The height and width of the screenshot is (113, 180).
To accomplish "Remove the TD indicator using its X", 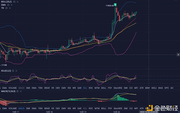I will 10,8.
